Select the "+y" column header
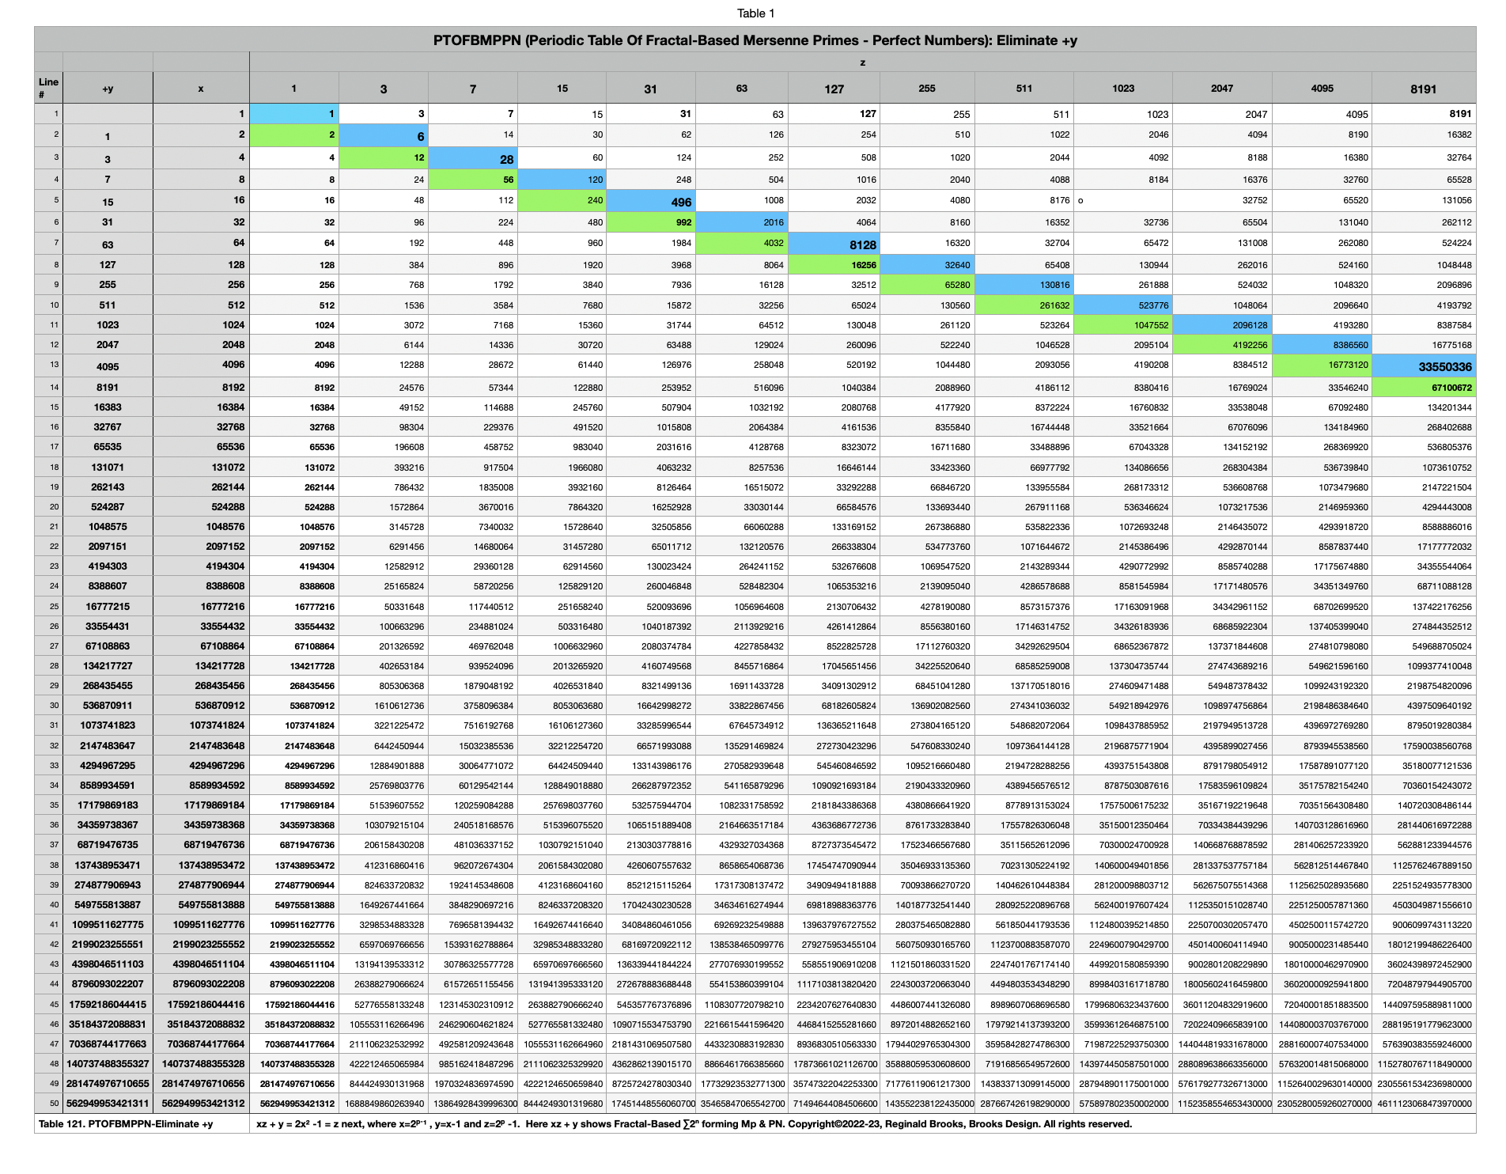 click(x=108, y=89)
